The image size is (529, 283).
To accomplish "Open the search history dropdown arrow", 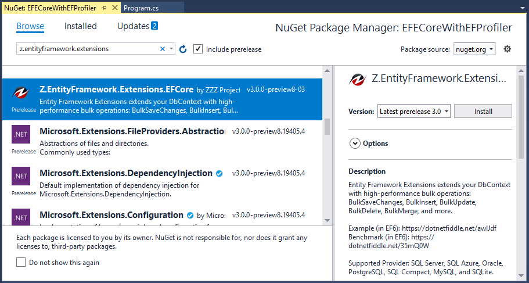I will 171,49.
